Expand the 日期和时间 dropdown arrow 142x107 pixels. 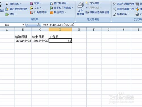coord(48,12)
